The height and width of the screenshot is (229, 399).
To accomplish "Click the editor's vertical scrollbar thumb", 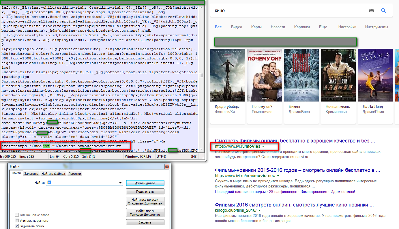I will 201,75.
